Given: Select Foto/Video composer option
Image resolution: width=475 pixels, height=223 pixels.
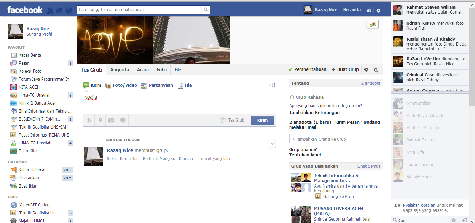Looking at the screenshot, I should coord(121,85).
